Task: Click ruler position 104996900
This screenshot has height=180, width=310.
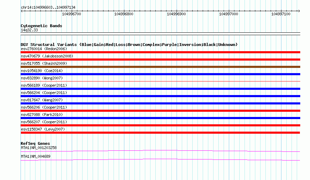Action: 176,14
